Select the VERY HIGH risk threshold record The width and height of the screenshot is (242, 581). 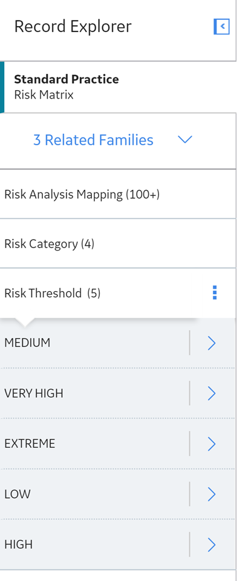click(94, 393)
